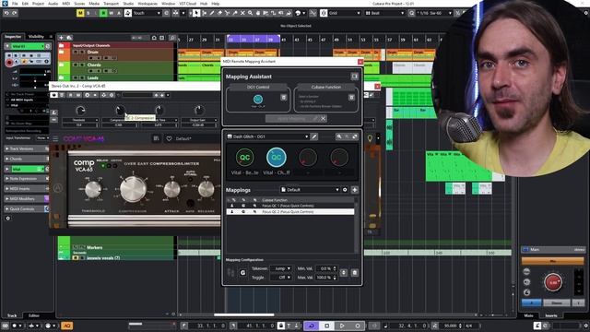The image size is (590, 332).
Task: Open the Toggle Off dropdown
Action: pyautogui.click(x=281, y=278)
